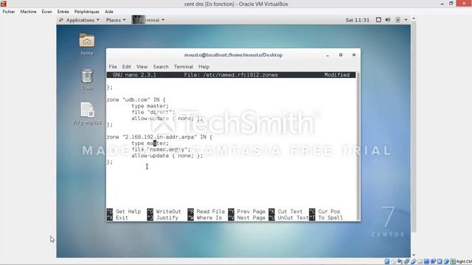The height and width of the screenshot is (265, 472).
Task: Open the terminal File menu
Action: click(113, 67)
